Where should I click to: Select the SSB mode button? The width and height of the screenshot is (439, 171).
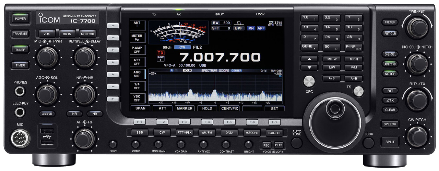140,132
